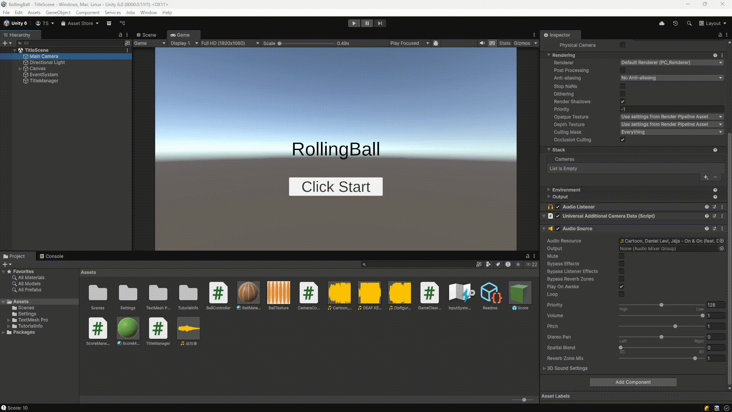Viewport: 732px width, 412px height.
Task: Open the Package Manager box icon
Action: tap(109, 23)
